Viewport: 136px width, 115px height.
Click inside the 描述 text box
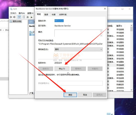tap(77, 33)
